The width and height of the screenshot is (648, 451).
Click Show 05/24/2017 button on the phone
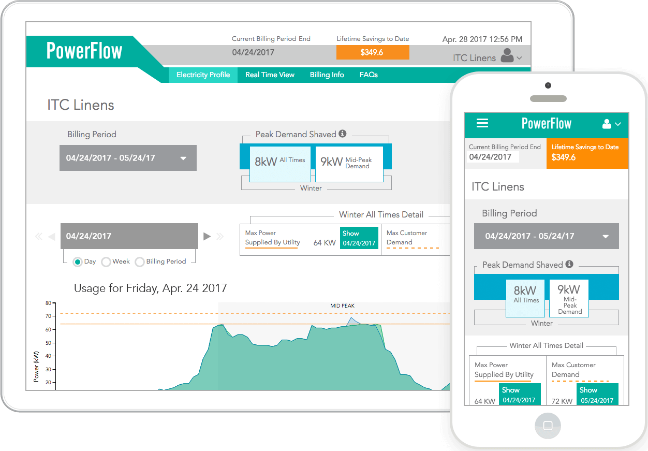point(598,395)
